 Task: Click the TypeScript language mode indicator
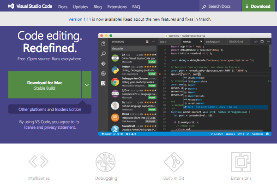(x=257, y=134)
